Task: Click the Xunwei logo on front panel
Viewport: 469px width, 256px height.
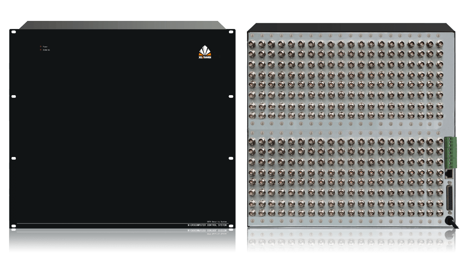Action: 204,53
